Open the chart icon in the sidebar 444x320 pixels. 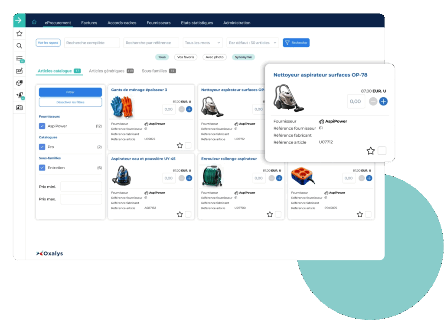(x=19, y=71)
